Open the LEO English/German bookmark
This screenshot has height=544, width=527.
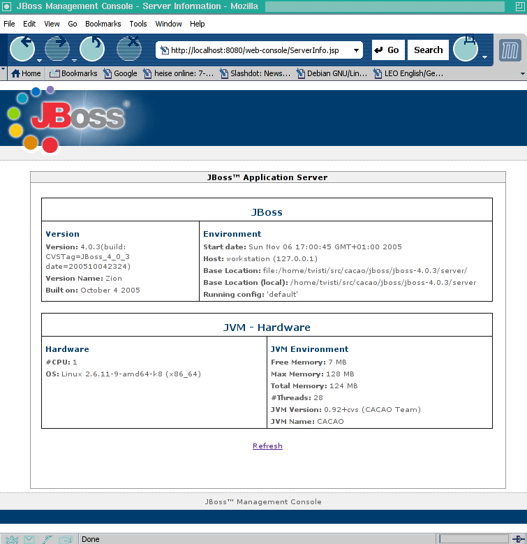coord(408,73)
